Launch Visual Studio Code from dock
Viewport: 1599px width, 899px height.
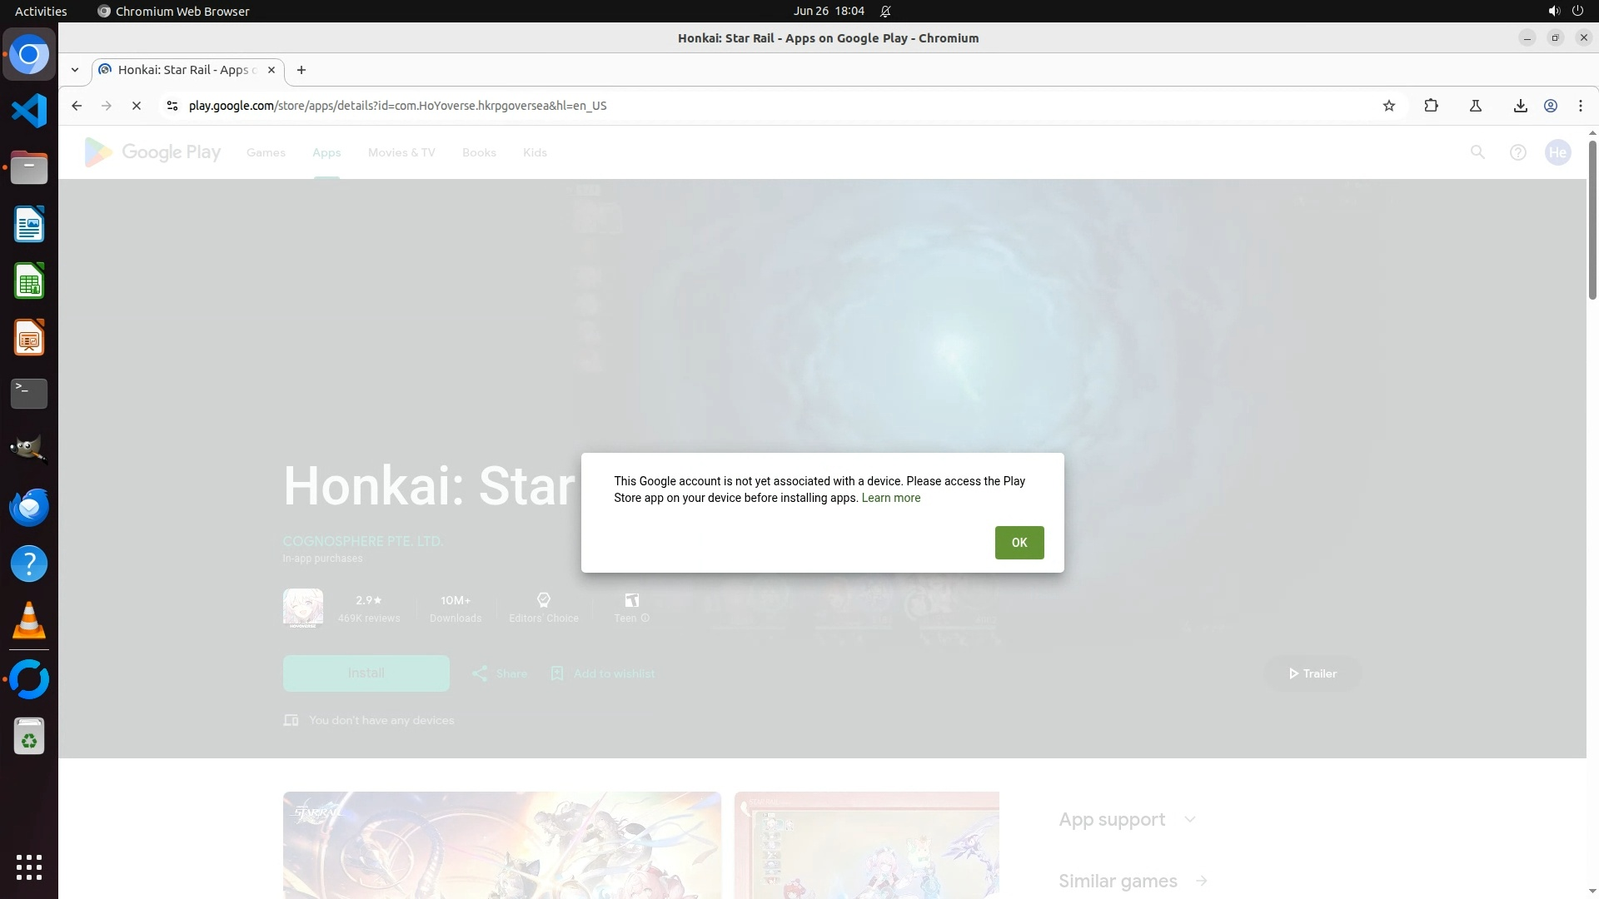29,111
